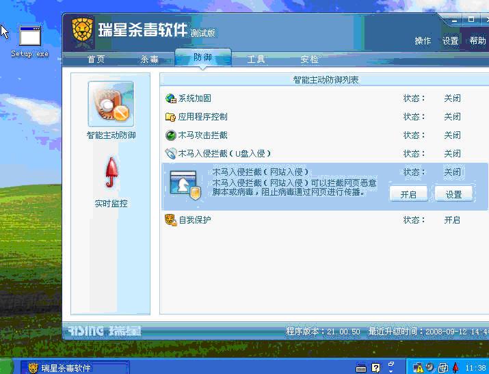This screenshot has width=489, height=374.
Task: Minimize the Rising antivirus window
Action: tap(454, 21)
